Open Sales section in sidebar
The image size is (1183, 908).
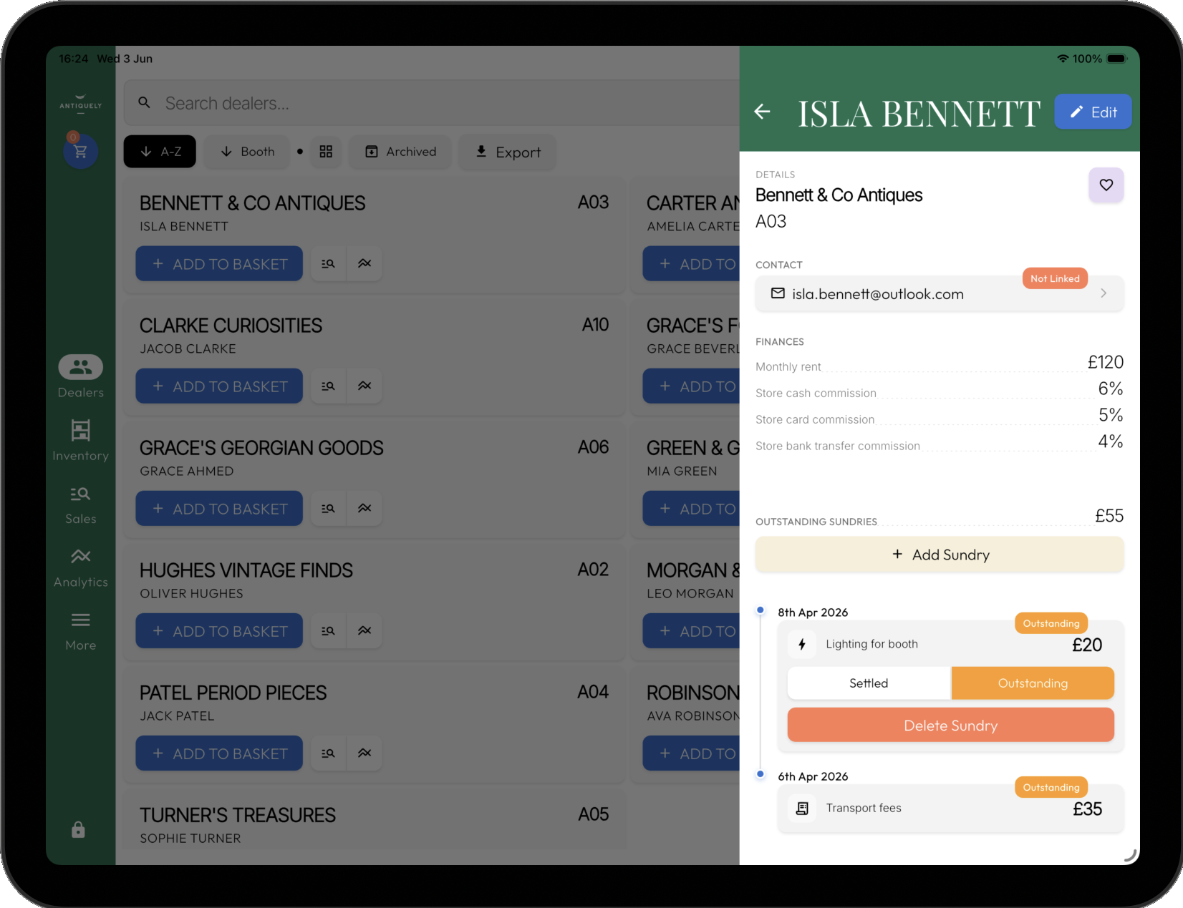[x=80, y=504]
